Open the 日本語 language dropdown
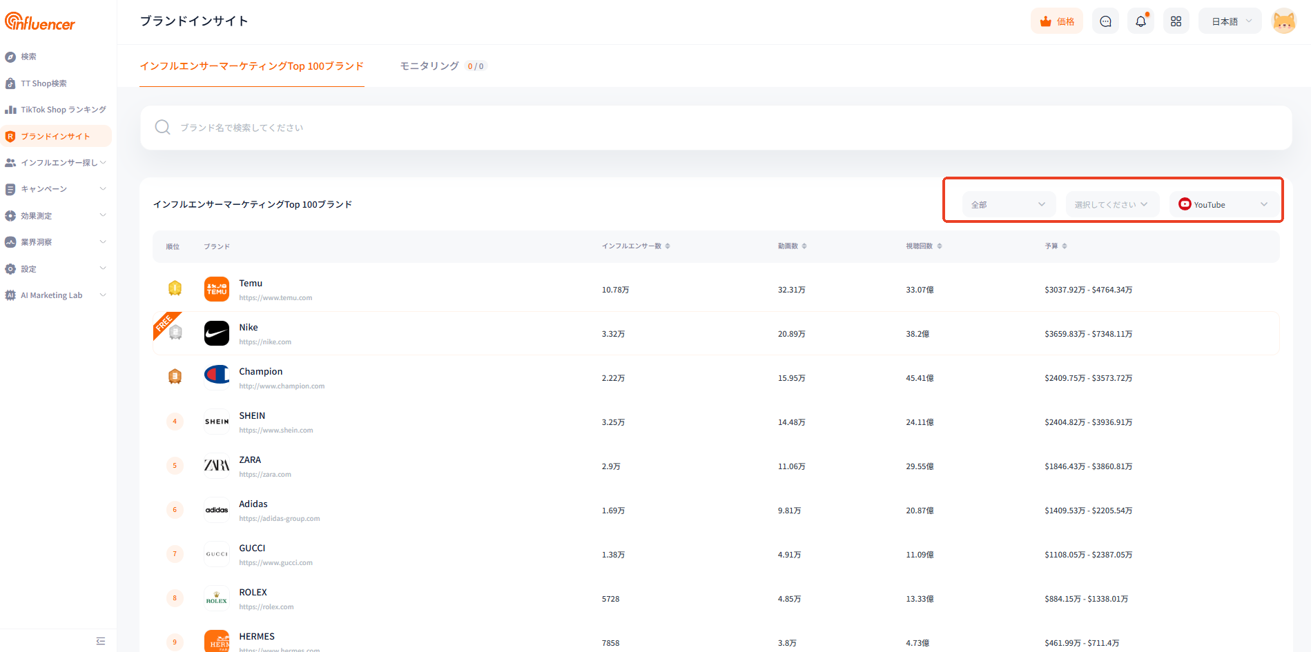Image resolution: width=1311 pixels, height=652 pixels. click(1230, 21)
